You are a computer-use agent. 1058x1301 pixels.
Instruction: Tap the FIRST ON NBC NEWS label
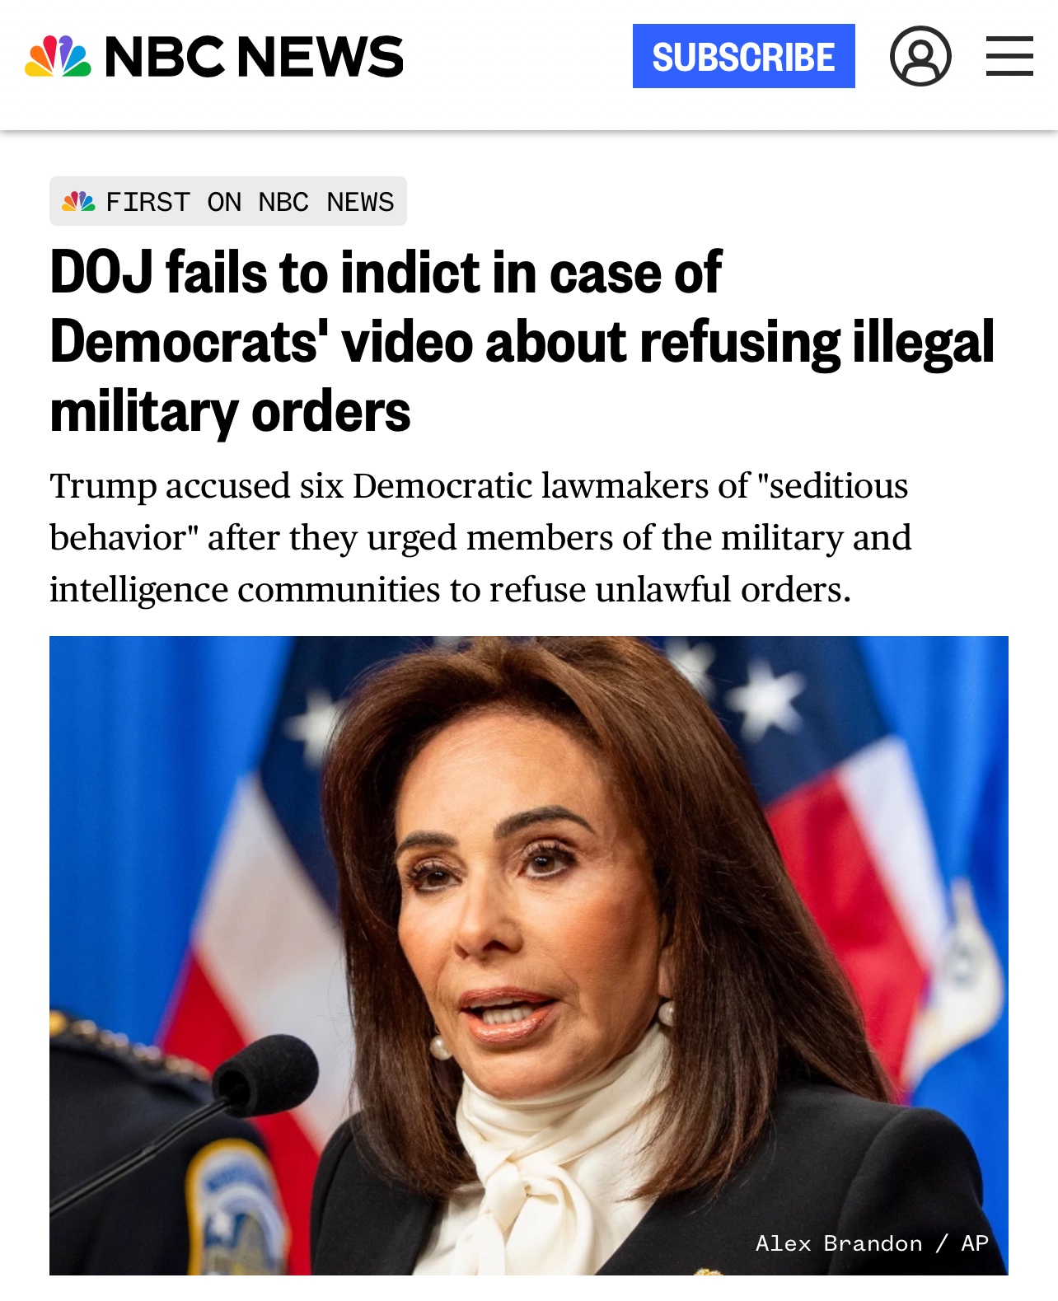coord(228,201)
